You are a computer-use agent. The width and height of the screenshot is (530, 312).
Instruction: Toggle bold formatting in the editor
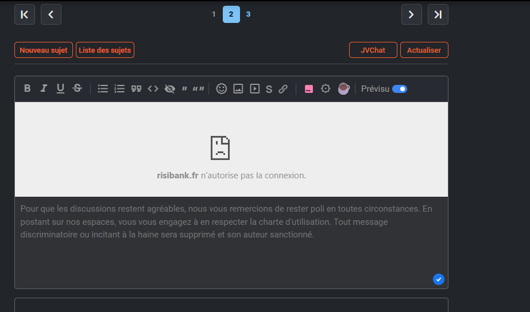pyautogui.click(x=27, y=88)
